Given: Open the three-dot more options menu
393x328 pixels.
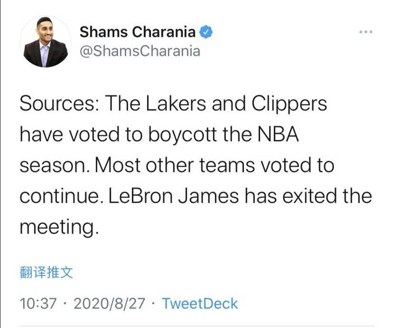Looking at the screenshot, I should [365, 32].
